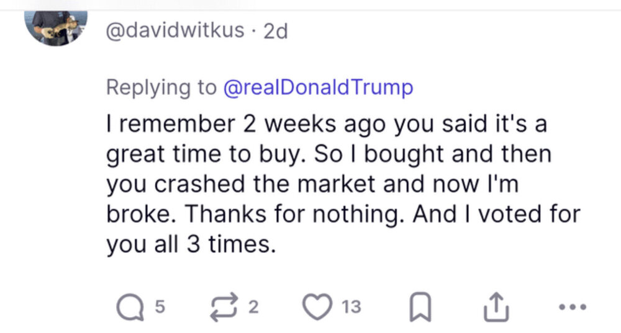Open the @realDonaldTrump mention link
Image resolution: width=621 pixels, height=333 pixels.
tap(317, 87)
